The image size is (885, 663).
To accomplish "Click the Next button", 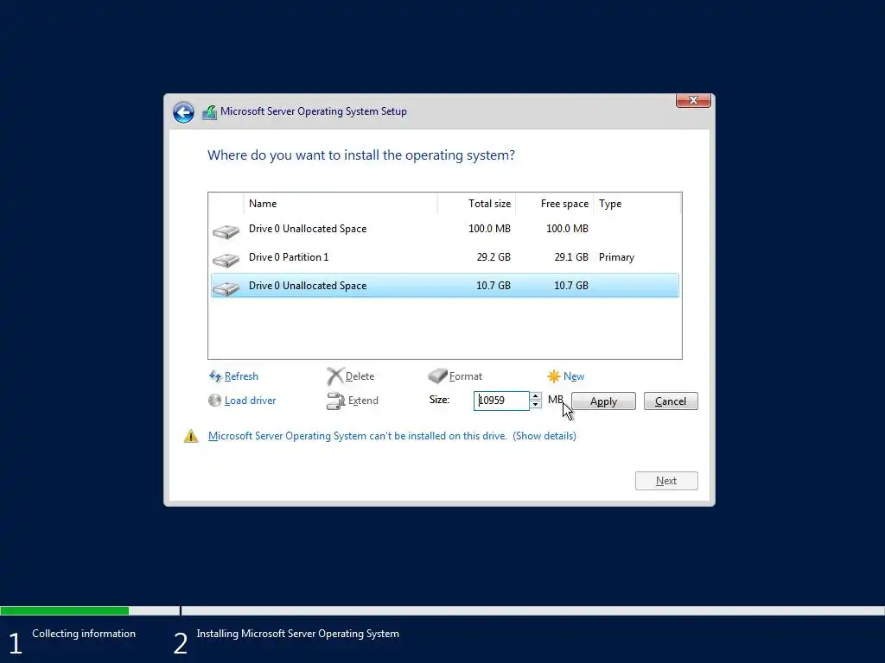I will coord(666,481).
